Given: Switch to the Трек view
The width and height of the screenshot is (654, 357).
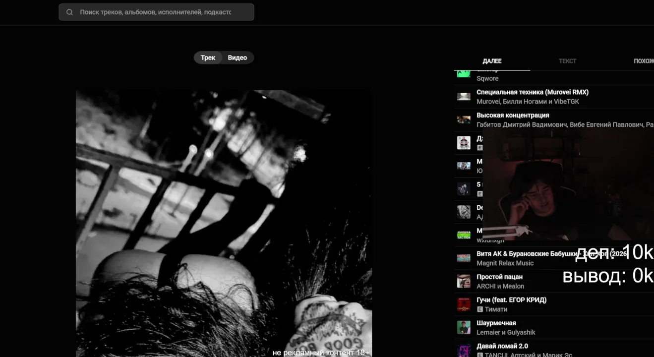Looking at the screenshot, I should (208, 58).
